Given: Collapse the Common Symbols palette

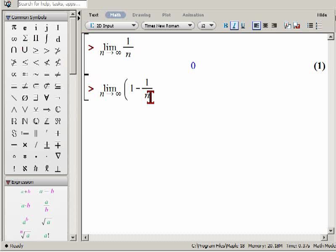Looking at the screenshot, I should [8, 17].
